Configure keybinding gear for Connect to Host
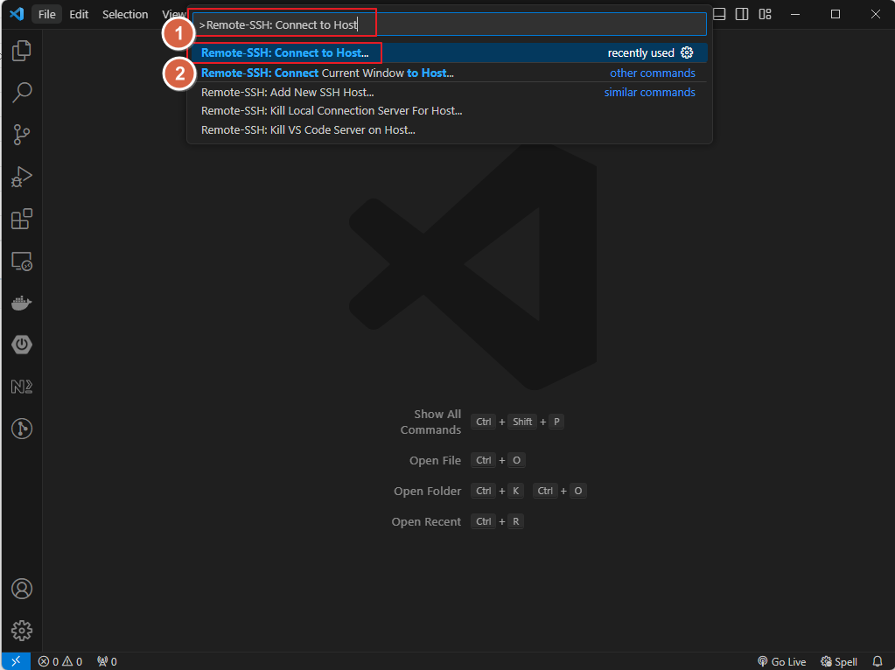 click(687, 52)
